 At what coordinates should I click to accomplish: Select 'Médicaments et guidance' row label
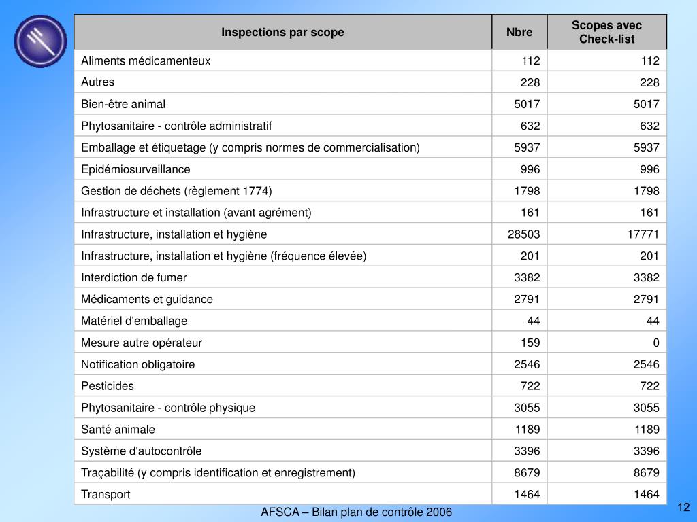147,299
